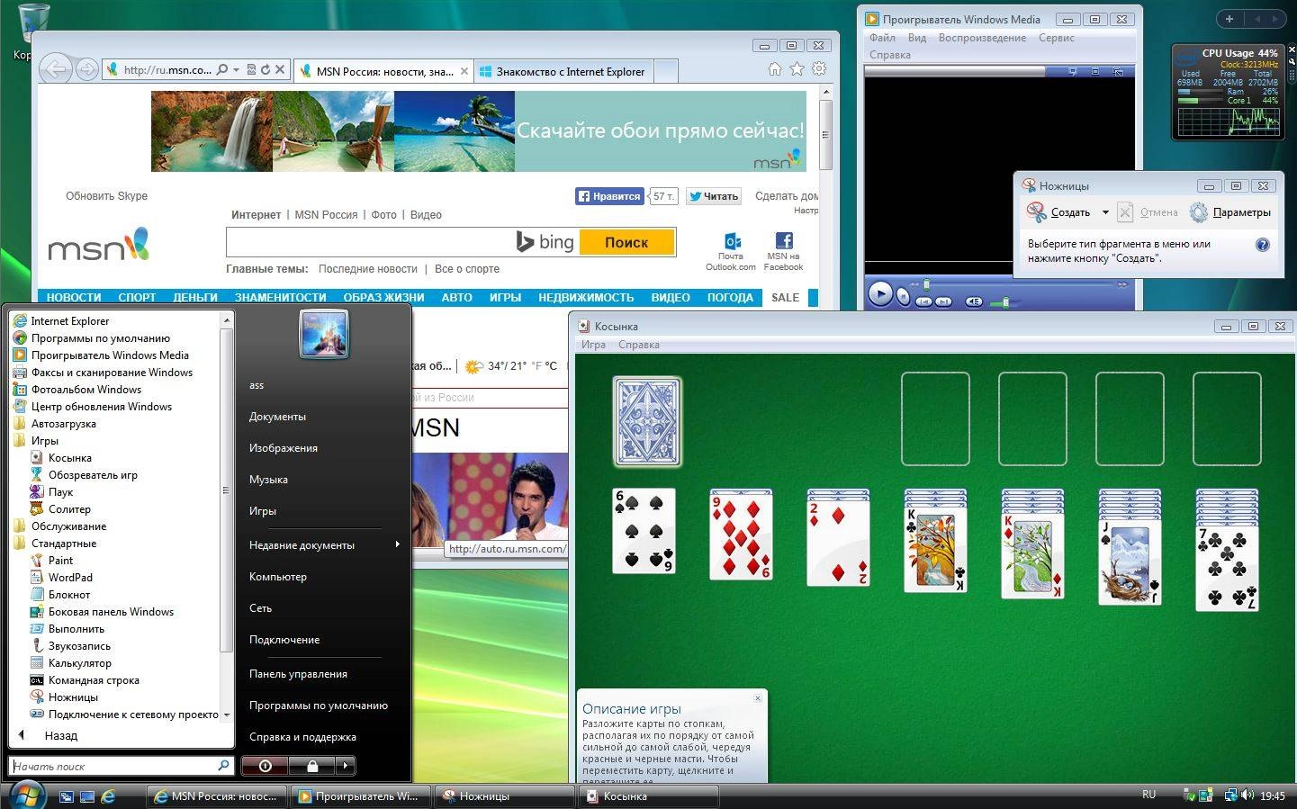Expand the Недавние документы submenu arrow
The width and height of the screenshot is (1297, 809).
[397, 544]
